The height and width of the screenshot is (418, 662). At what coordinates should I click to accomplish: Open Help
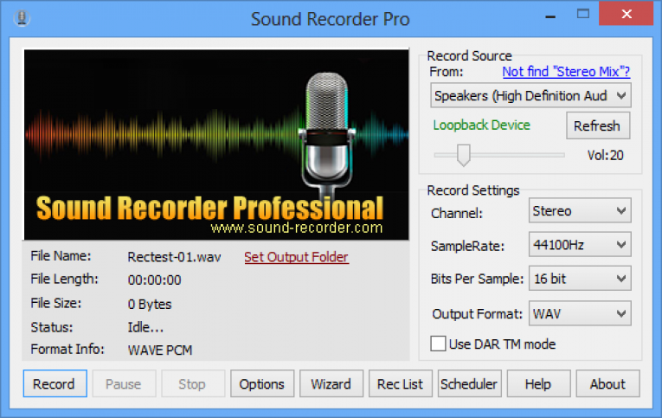(x=539, y=383)
